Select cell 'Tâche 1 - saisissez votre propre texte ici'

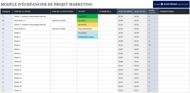pyautogui.click(x=32, y=16)
